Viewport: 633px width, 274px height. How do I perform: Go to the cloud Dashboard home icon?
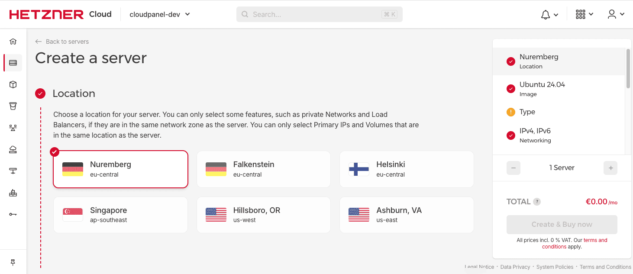13,41
